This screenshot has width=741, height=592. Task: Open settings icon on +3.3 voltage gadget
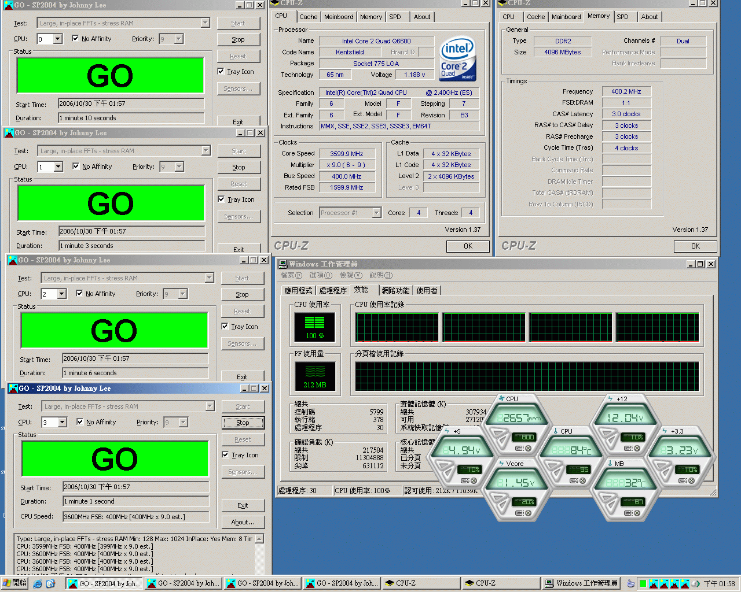tap(683, 480)
